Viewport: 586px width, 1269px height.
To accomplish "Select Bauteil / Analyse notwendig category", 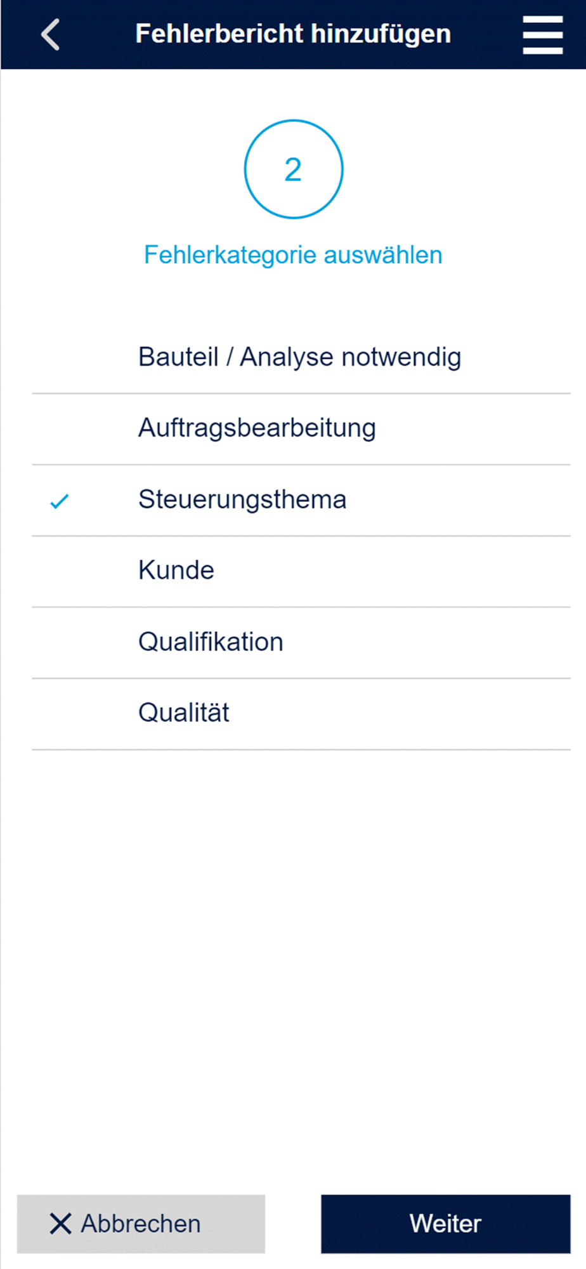I will 301,358.
